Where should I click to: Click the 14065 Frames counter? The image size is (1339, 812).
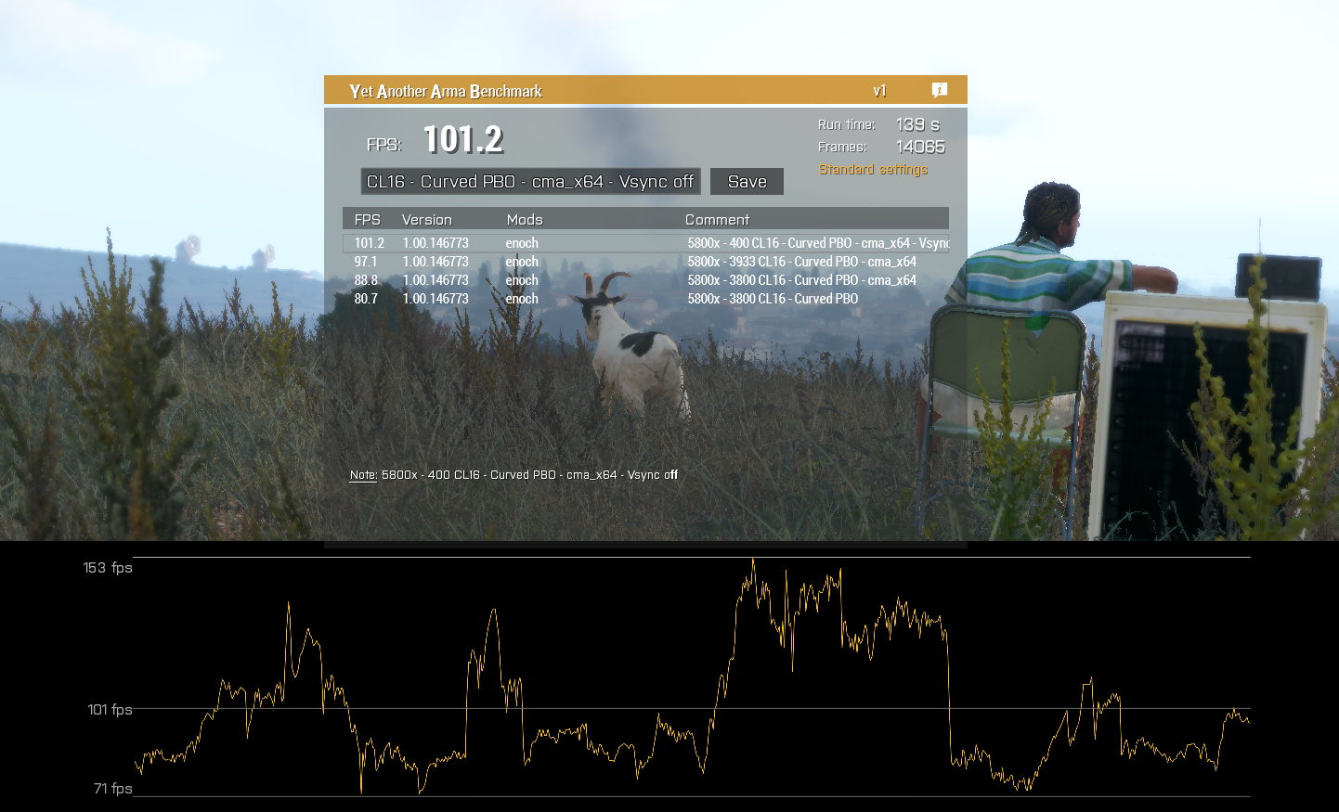click(919, 146)
